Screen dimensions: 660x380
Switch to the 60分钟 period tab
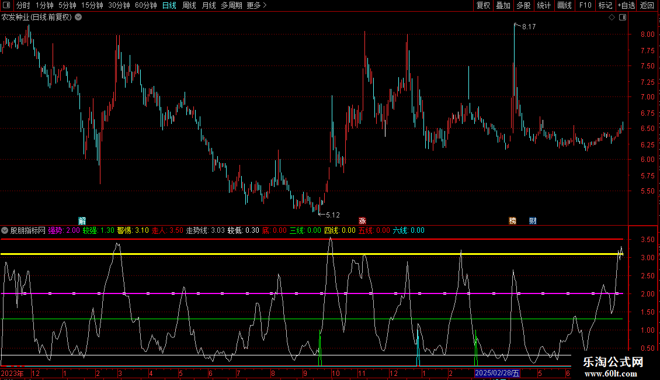tap(145, 6)
